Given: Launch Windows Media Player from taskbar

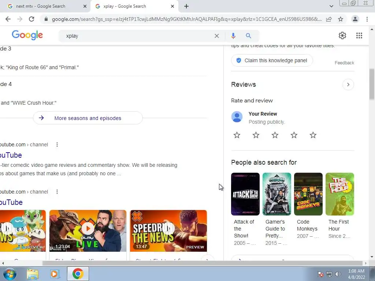Looking at the screenshot, I should (55, 274).
